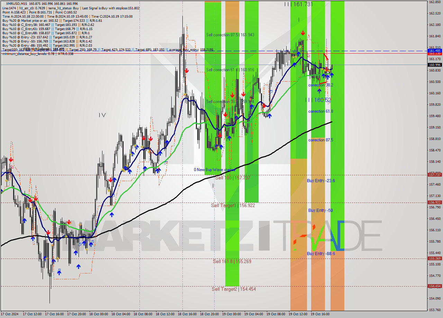Screen dimensions: 443x318
Task: Select the 'Sell 161.8 | 155.269' label
Action: coord(232,261)
